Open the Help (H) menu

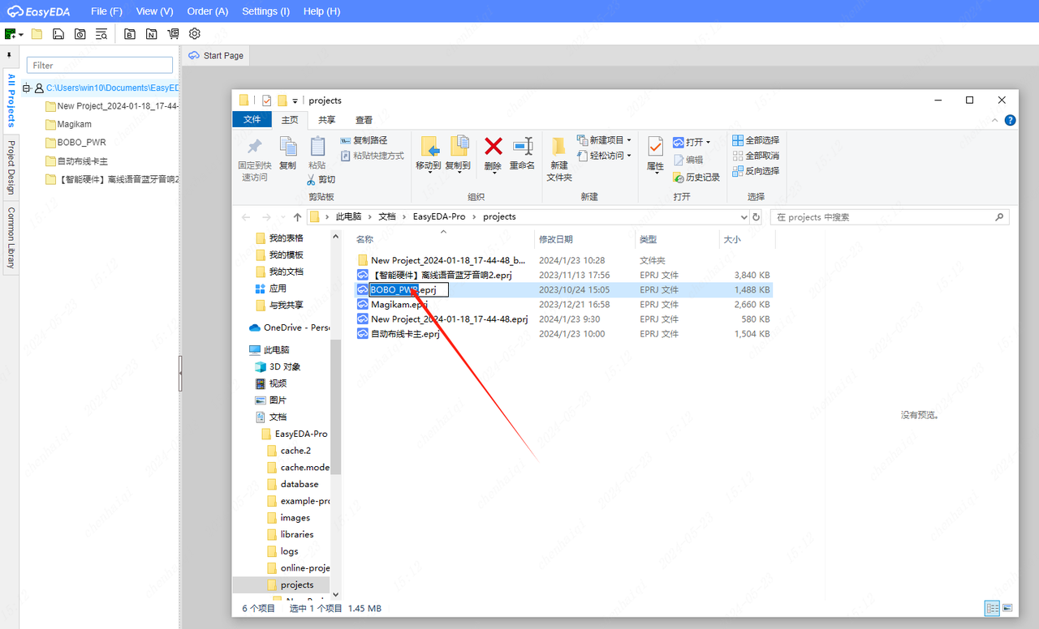tap(321, 11)
